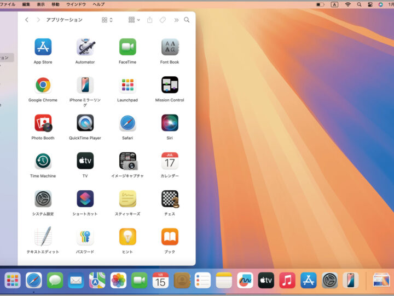The height and width of the screenshot is (296, 394).
Task: Expand hidden toolbar items with double chevron
Action: click(x=176, y=20)
